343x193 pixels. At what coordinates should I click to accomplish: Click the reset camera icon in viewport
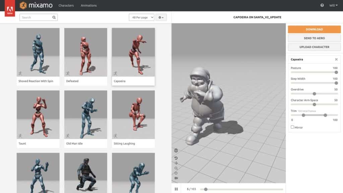click(176, 173)
